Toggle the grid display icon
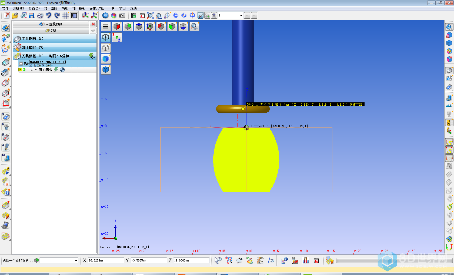This screenshot has height=275, width=454. click(65, 15)
